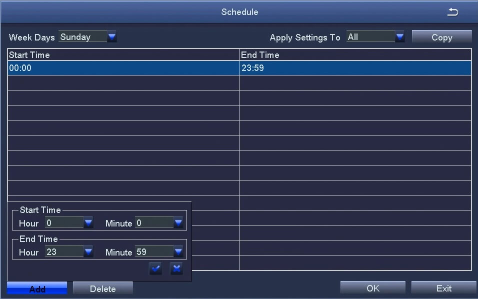Expand the End Time Hour dropdown
Image resolution: width=478 pixels, height=299 pixels.
pyautogui.click(x=88, y=251)
